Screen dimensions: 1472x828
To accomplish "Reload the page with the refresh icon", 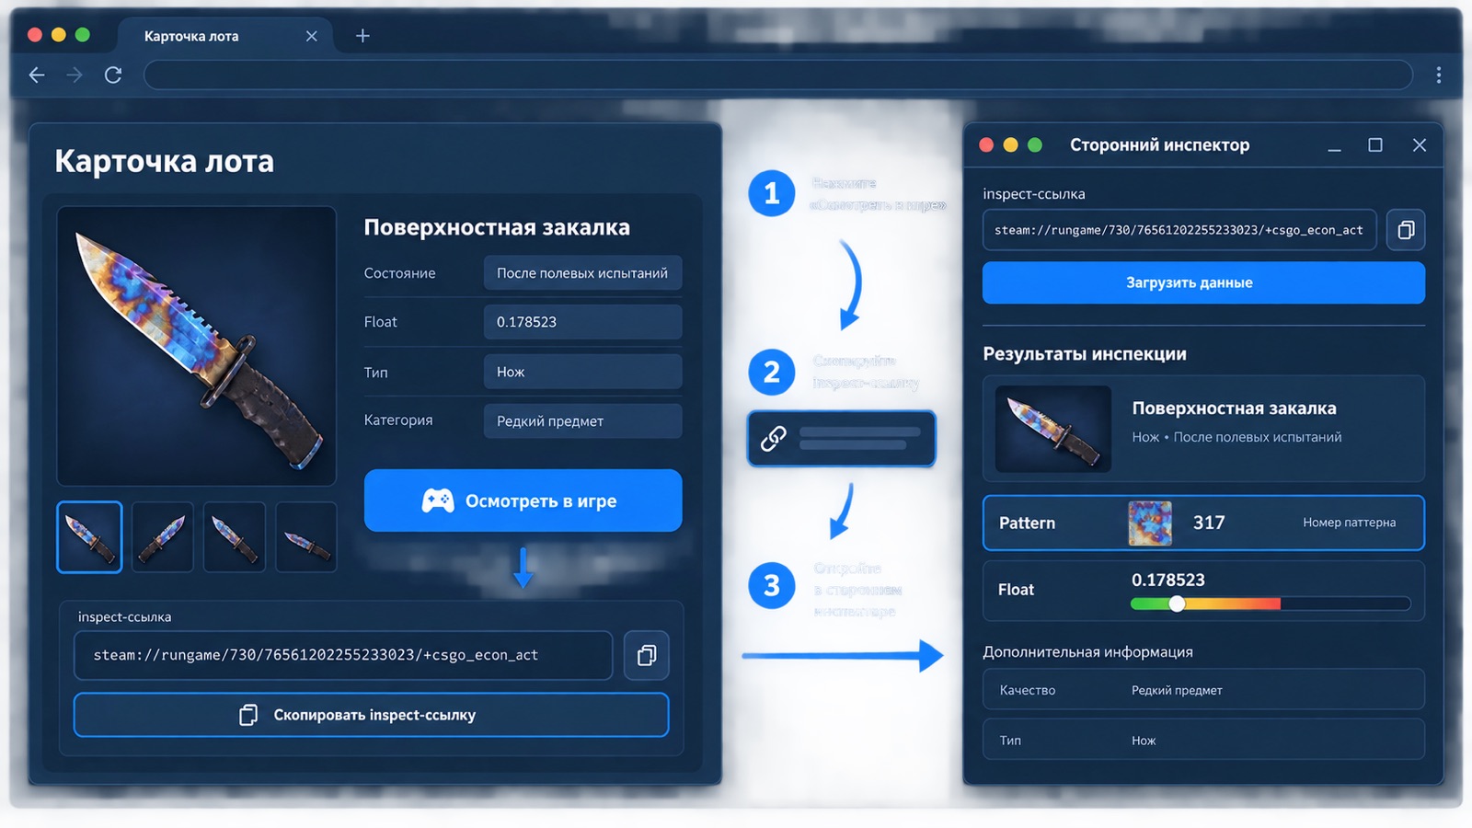I will 113,75.
